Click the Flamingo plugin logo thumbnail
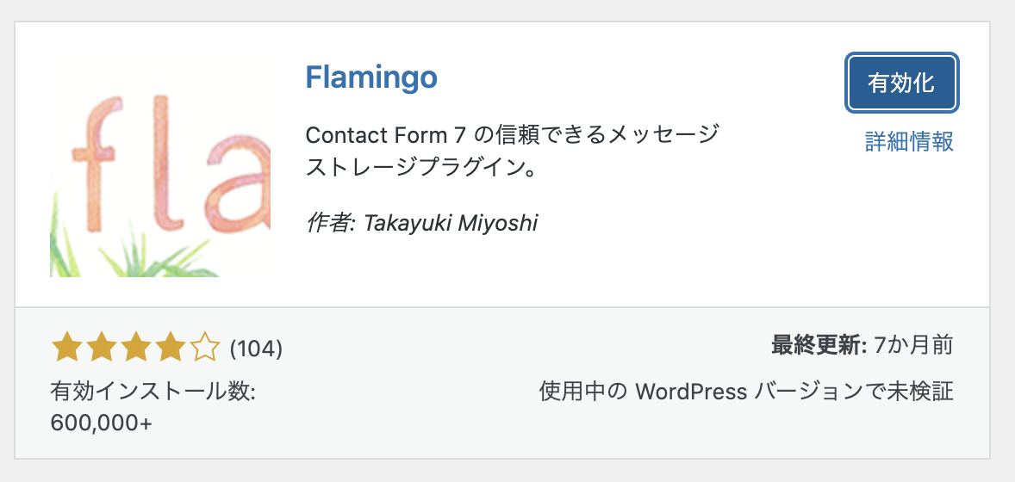The width and height of the screenshot is (1015, 482). [160, 166]
